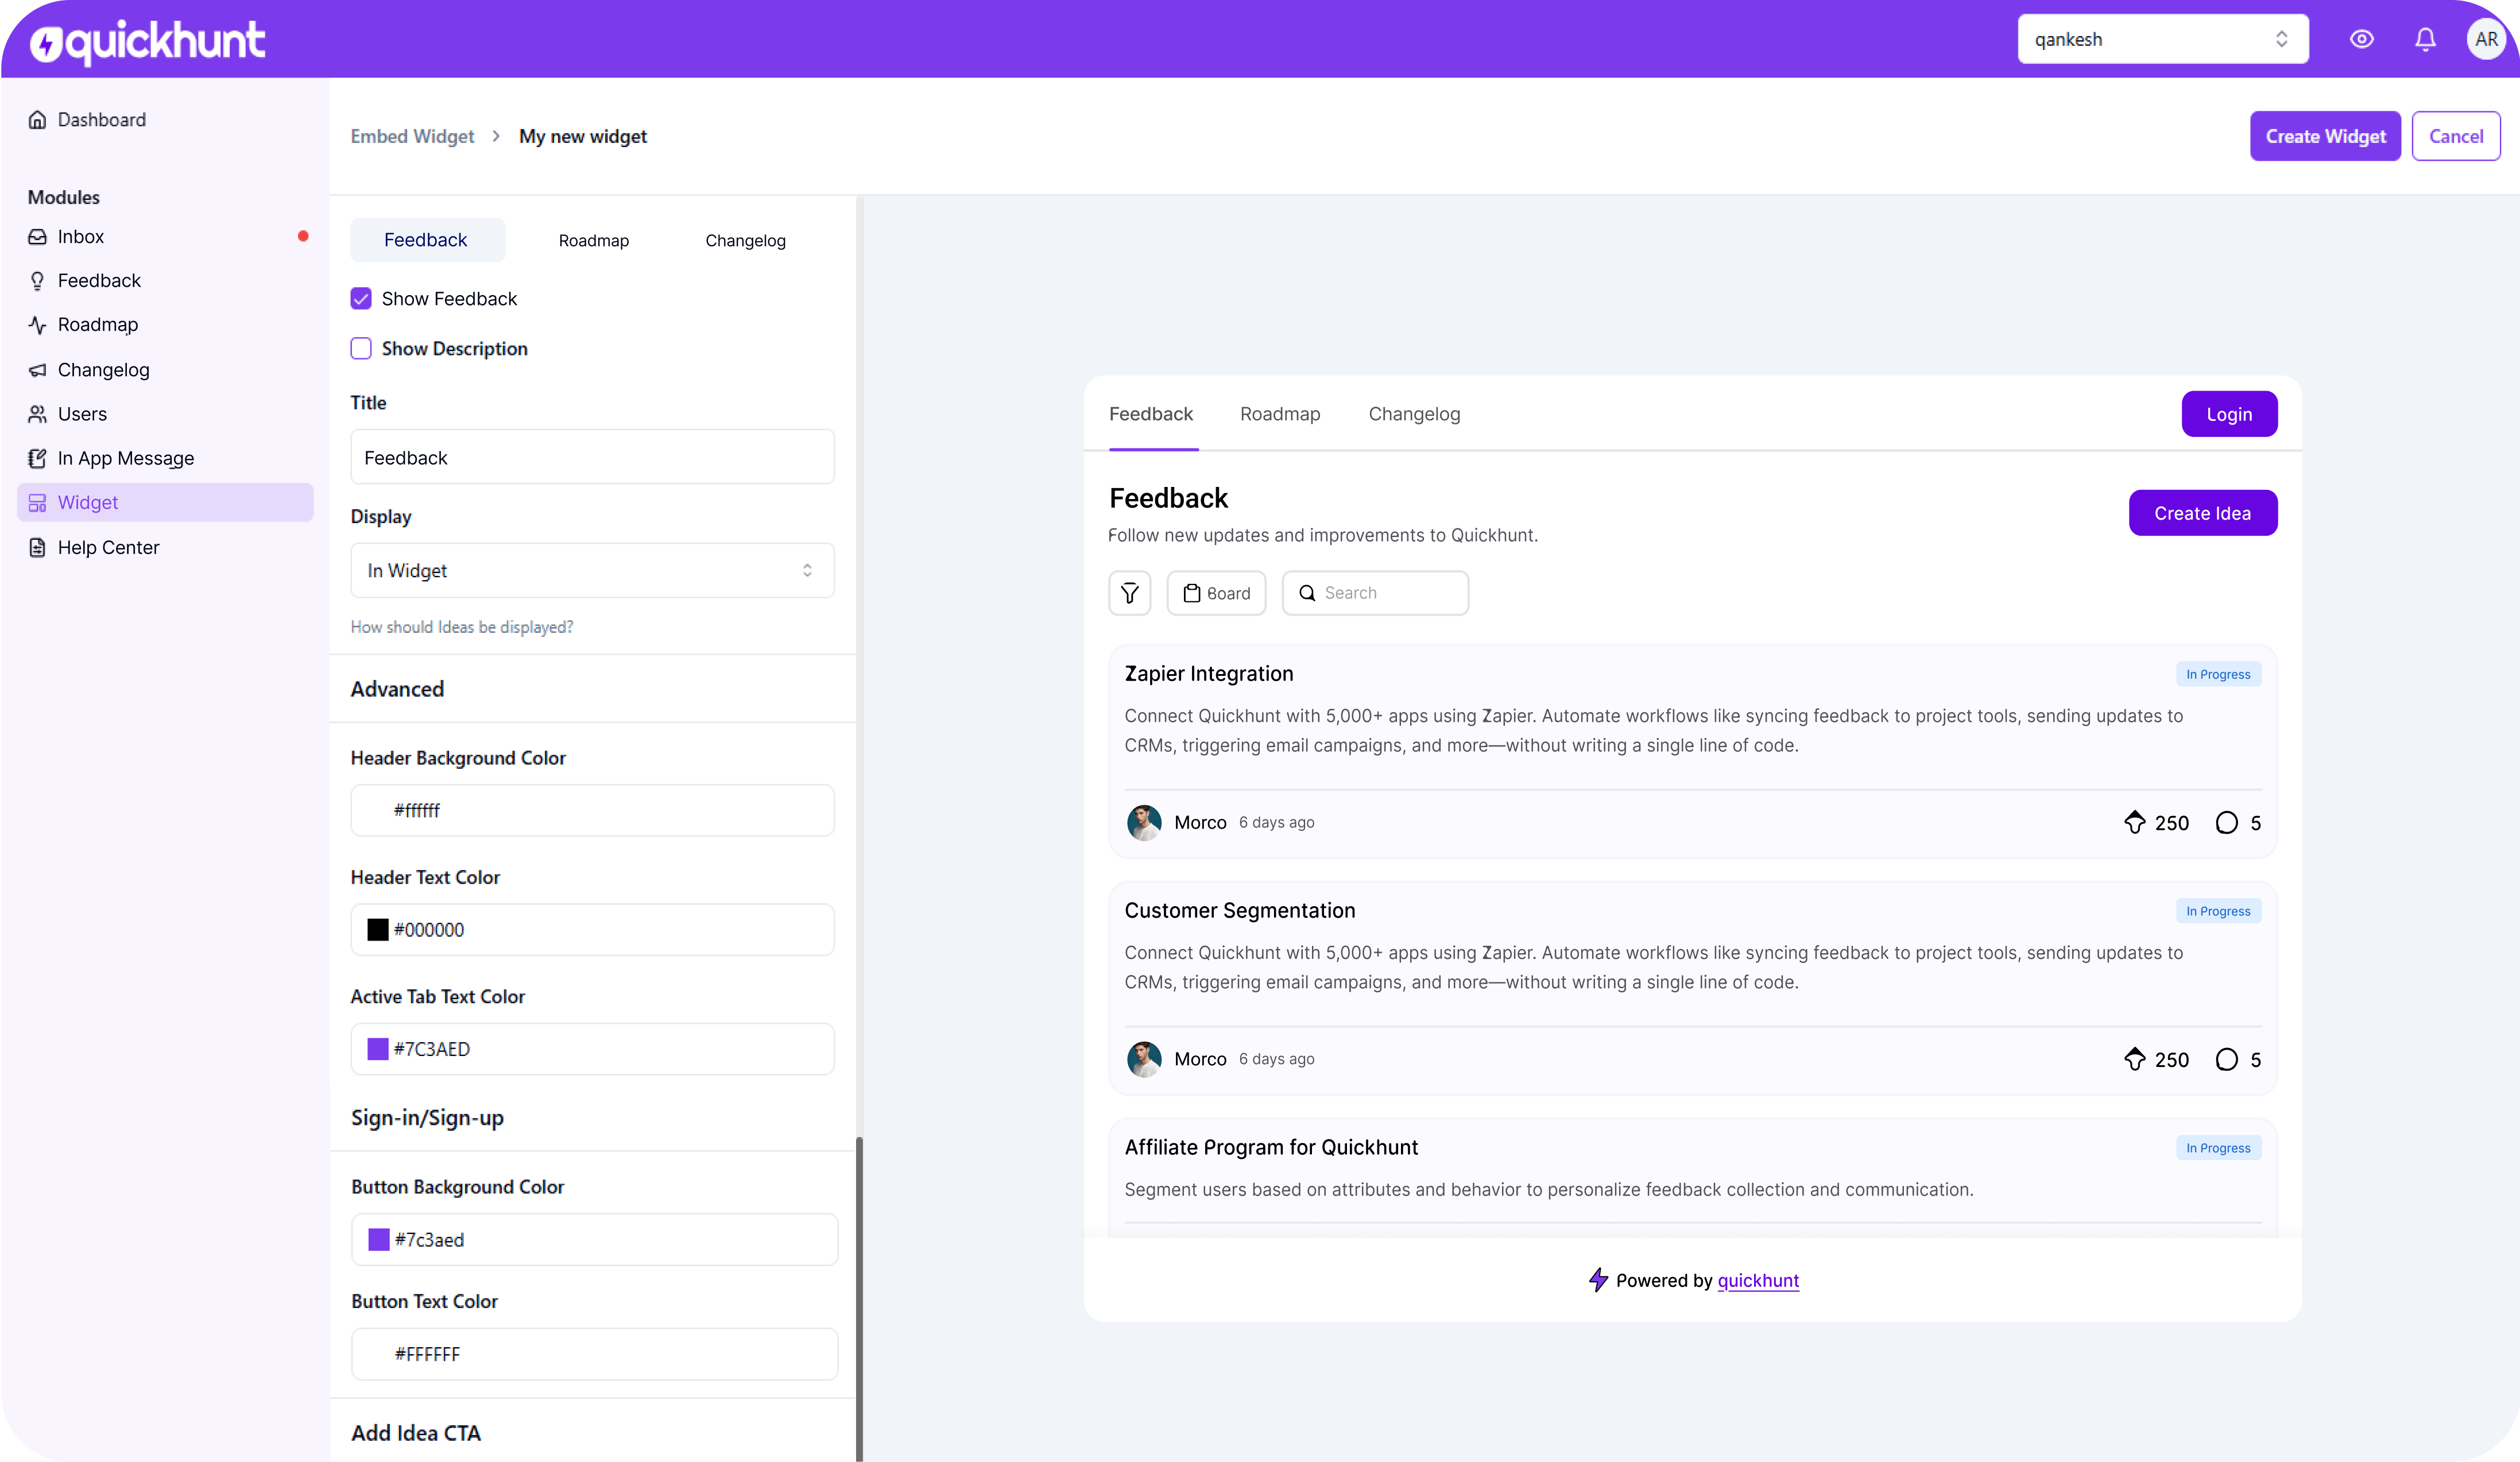Click the search magnifier icon

tap(1307, 593)
